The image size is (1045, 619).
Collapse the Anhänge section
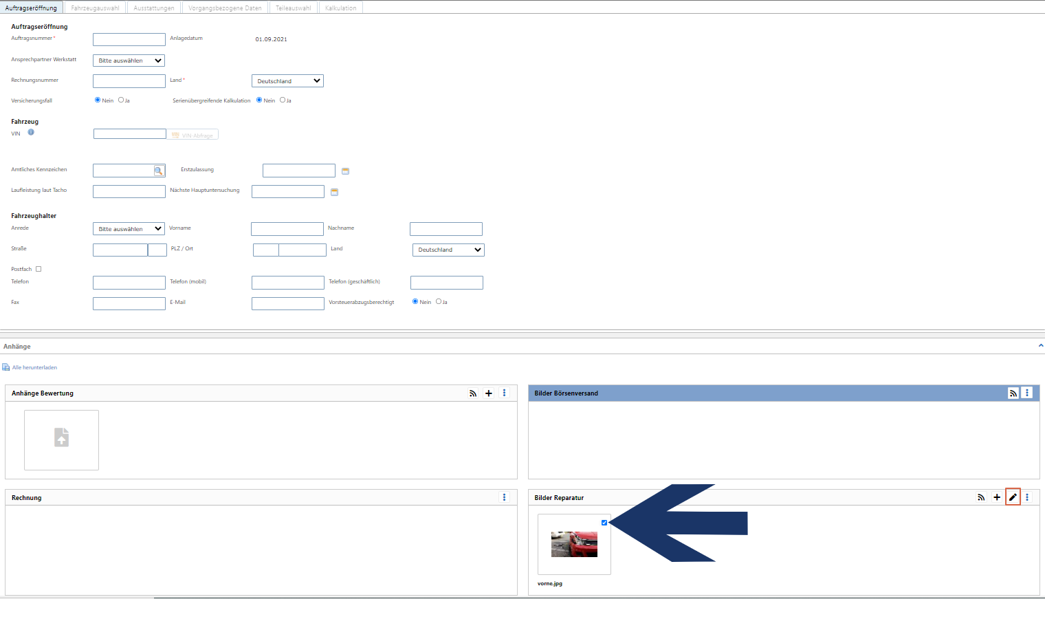click(1041, 345)
